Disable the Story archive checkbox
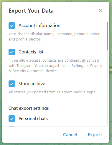Viewport: 112px width, 145px height. [x=12, y=84]
